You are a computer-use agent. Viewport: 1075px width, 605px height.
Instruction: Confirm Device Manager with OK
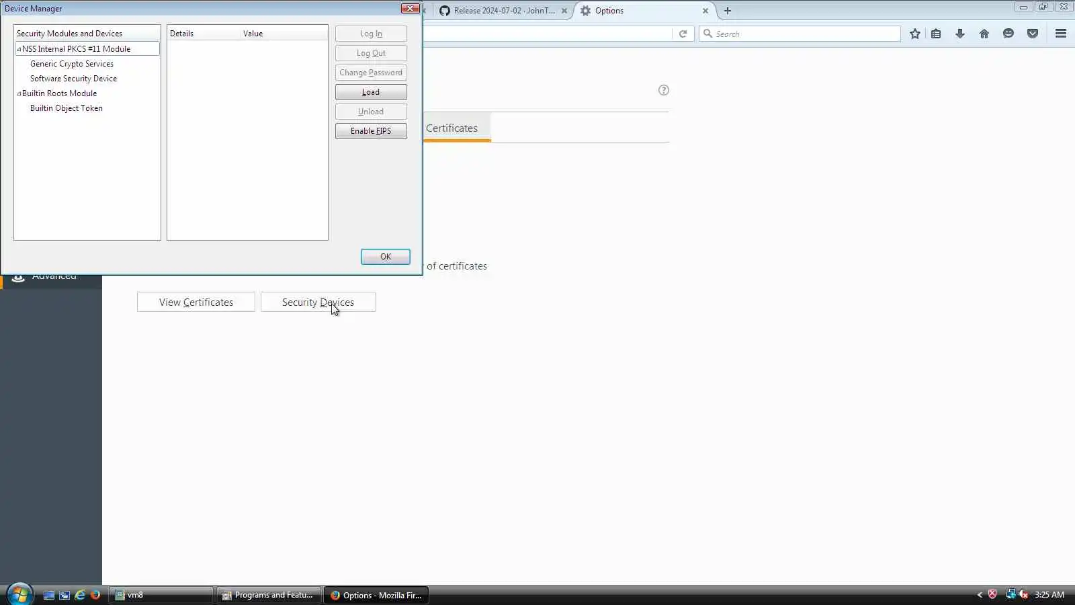pyautogui.click(x=386, y=257)
